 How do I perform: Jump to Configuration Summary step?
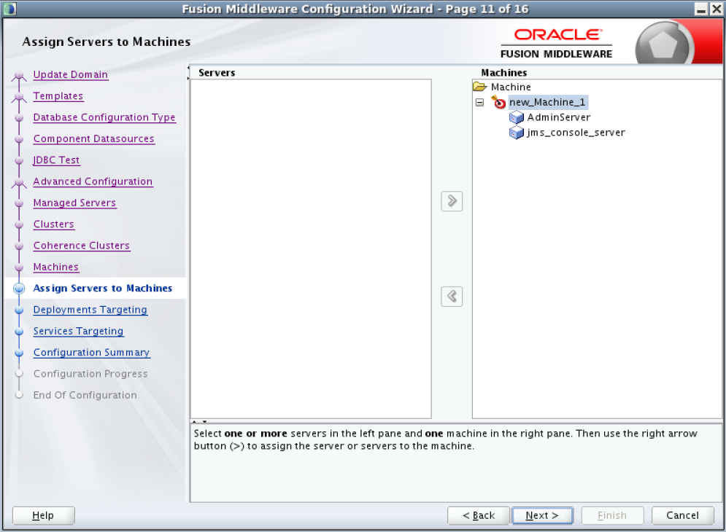(91, 353)
